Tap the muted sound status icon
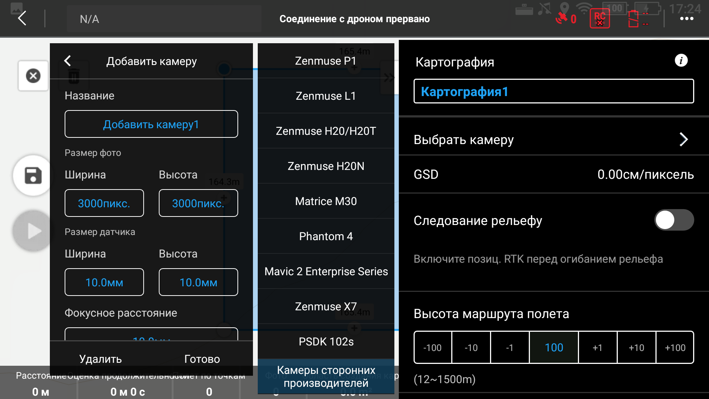This screenshot has width=709, height=399. coord(544,8)
